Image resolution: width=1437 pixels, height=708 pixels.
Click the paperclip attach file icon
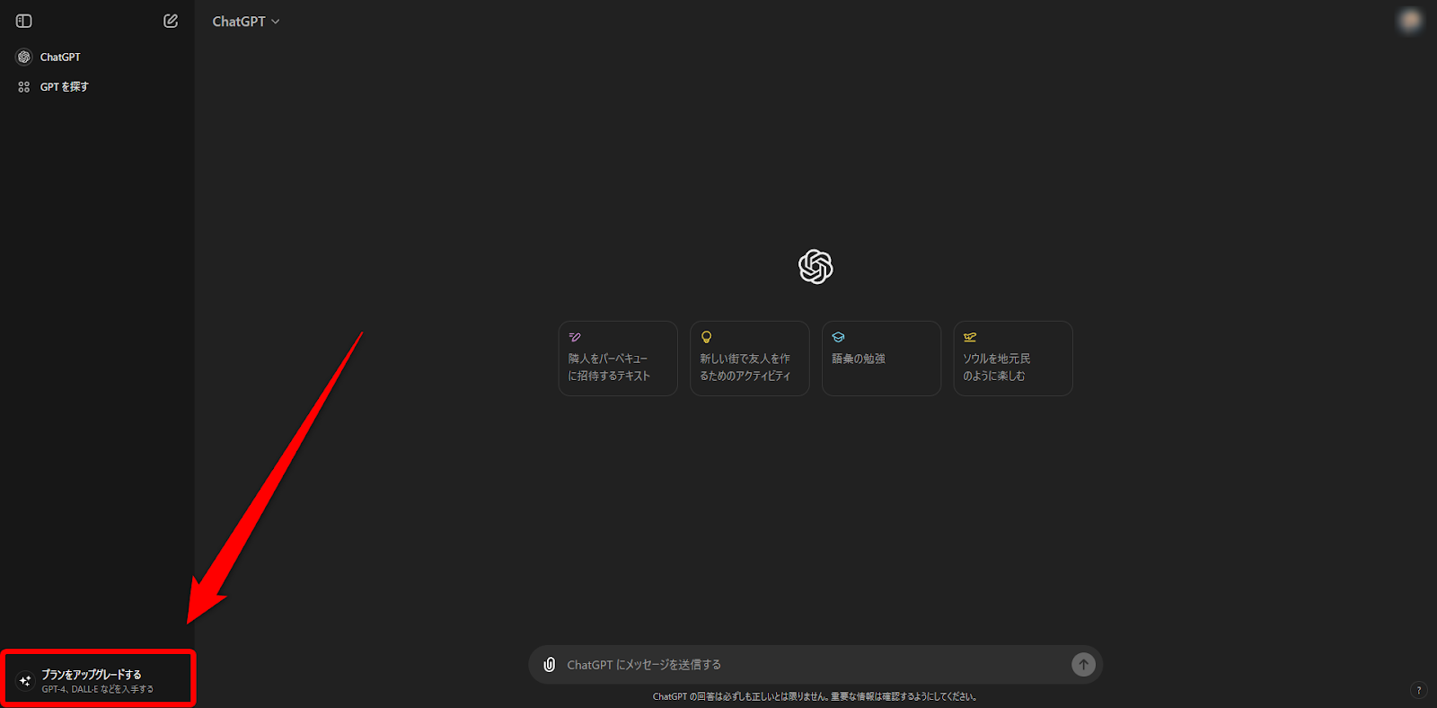tap(550, 665)
